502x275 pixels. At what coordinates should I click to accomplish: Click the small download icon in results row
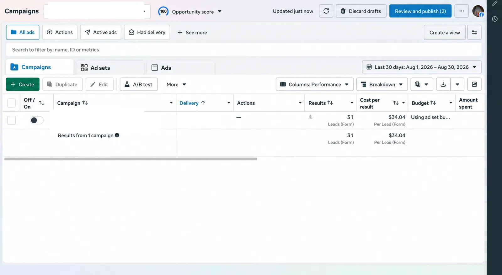point(310,117)
